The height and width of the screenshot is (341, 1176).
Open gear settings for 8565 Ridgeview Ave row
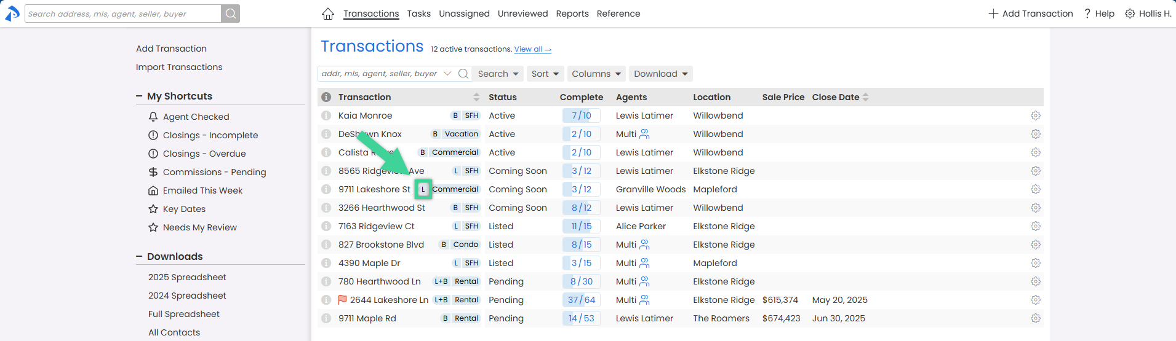point(1036,171)
